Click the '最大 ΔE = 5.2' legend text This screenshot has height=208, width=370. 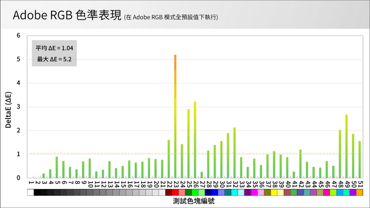(x=54, y=59)
